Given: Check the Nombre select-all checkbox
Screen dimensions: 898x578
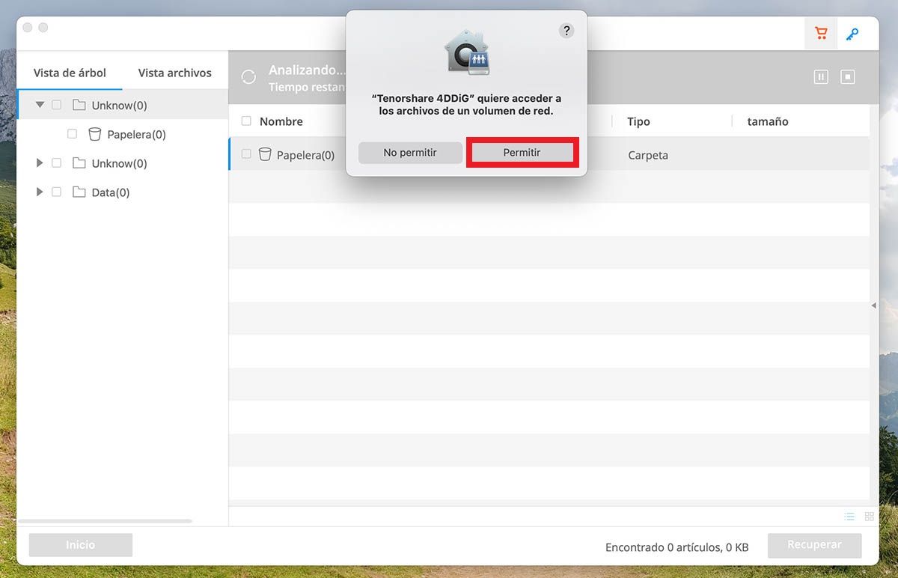Looking at the screenshot, I should point(246,121).
